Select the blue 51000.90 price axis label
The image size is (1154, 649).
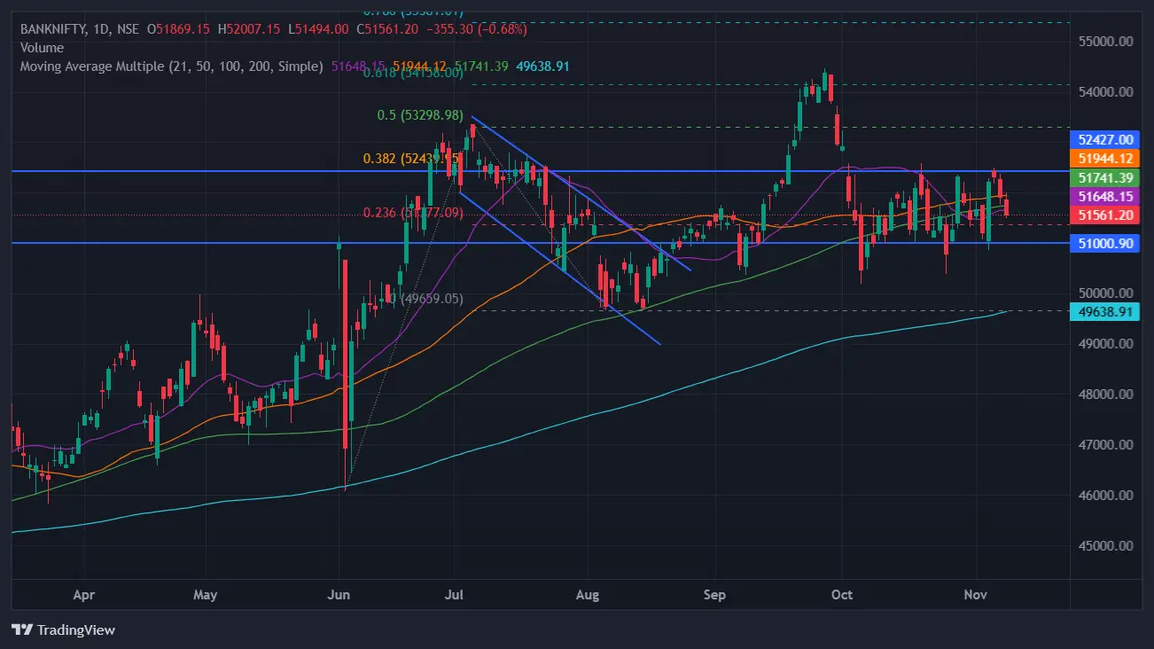(1104, 243)
